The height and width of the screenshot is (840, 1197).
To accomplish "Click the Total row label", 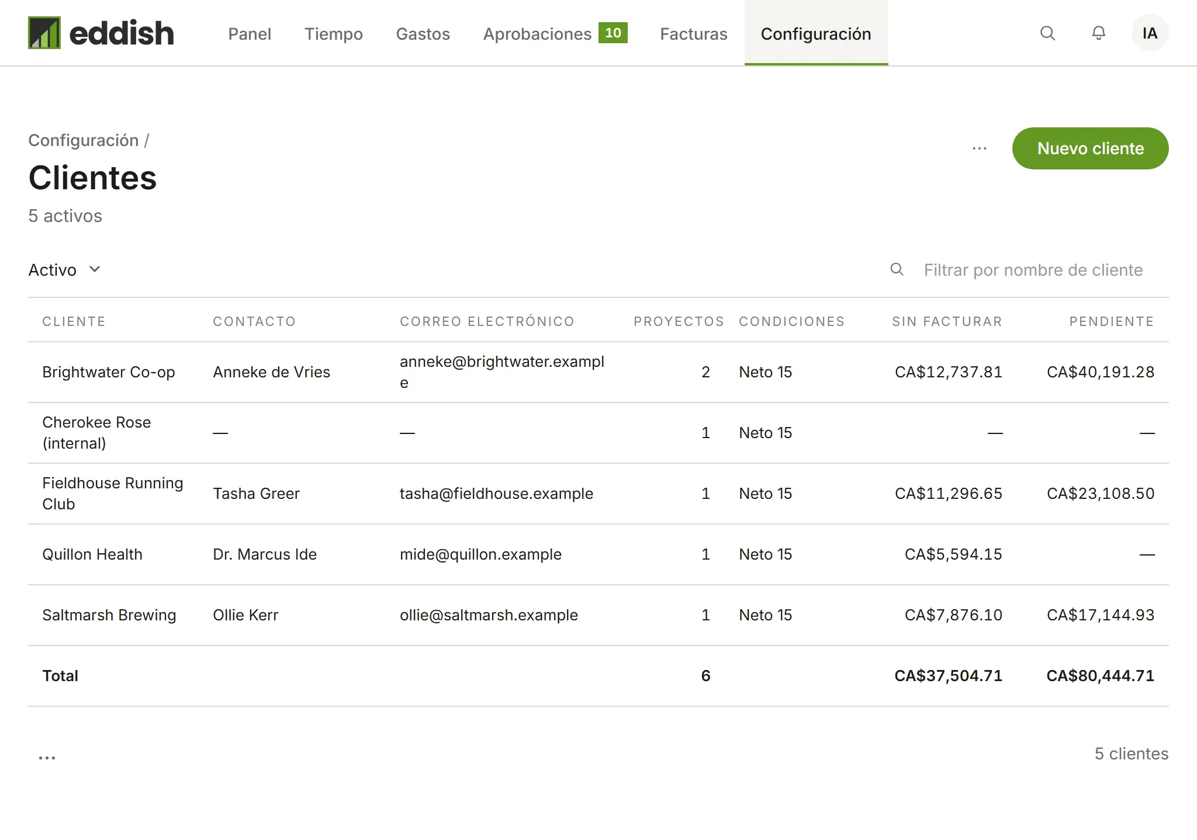I will 60,676.
